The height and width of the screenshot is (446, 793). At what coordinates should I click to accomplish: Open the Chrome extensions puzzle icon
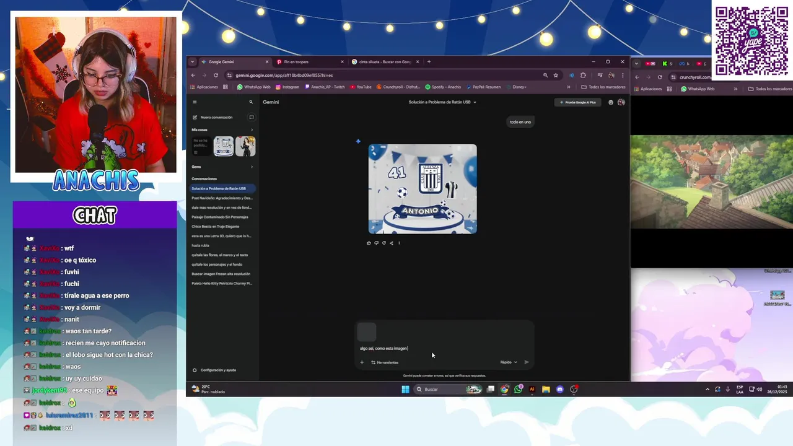583,76
